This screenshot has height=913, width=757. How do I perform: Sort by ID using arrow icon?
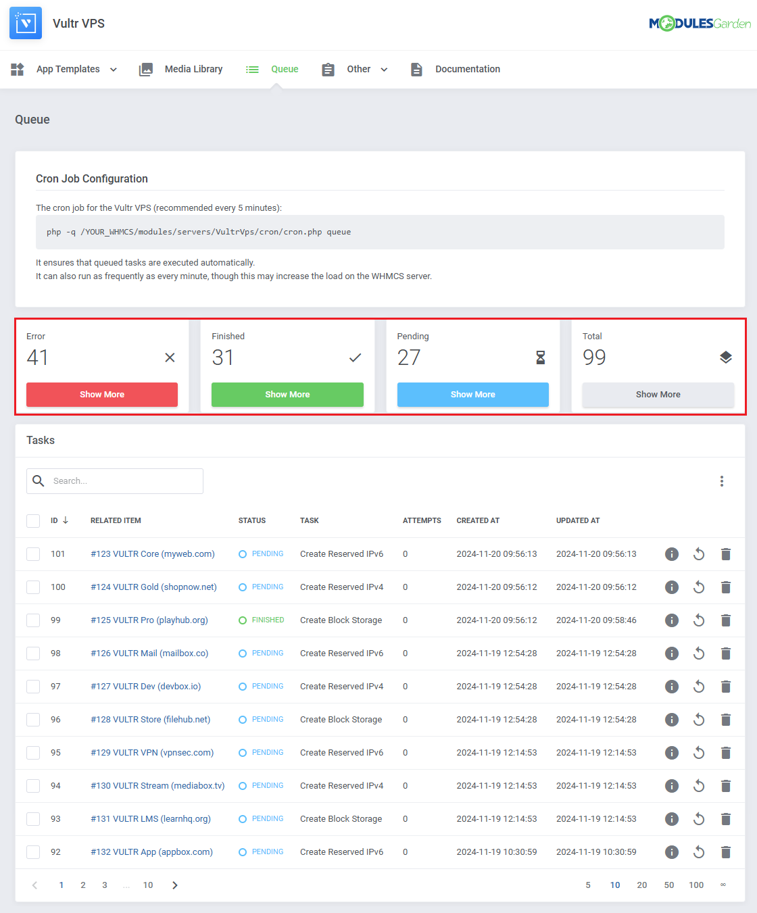(x=66, y=520)
